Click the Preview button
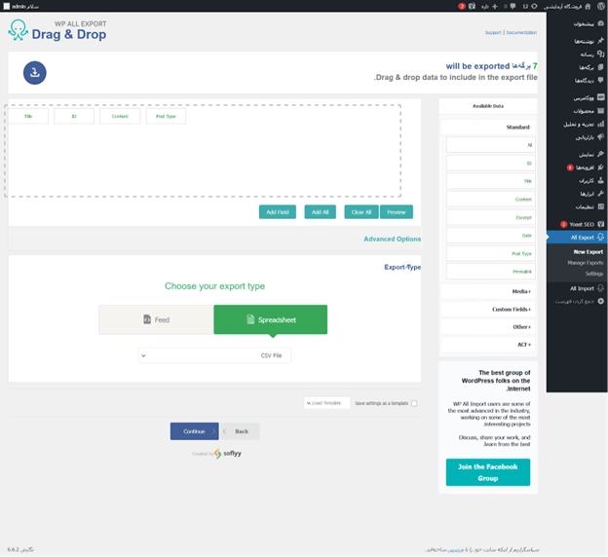This screenshot has width=608, height=557. tap(397, 212)
